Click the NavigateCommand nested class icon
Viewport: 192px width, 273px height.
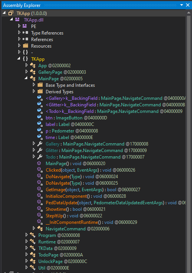[40, 228]
